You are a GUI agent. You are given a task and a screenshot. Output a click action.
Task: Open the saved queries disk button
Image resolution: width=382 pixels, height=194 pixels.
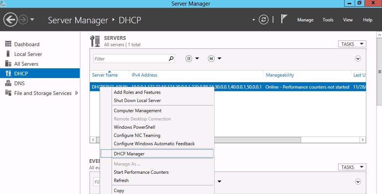click(x=211, y=59)
